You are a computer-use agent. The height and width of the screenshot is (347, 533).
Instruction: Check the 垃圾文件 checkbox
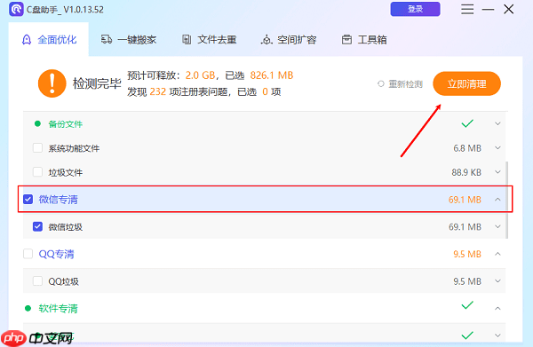[37, 172]
